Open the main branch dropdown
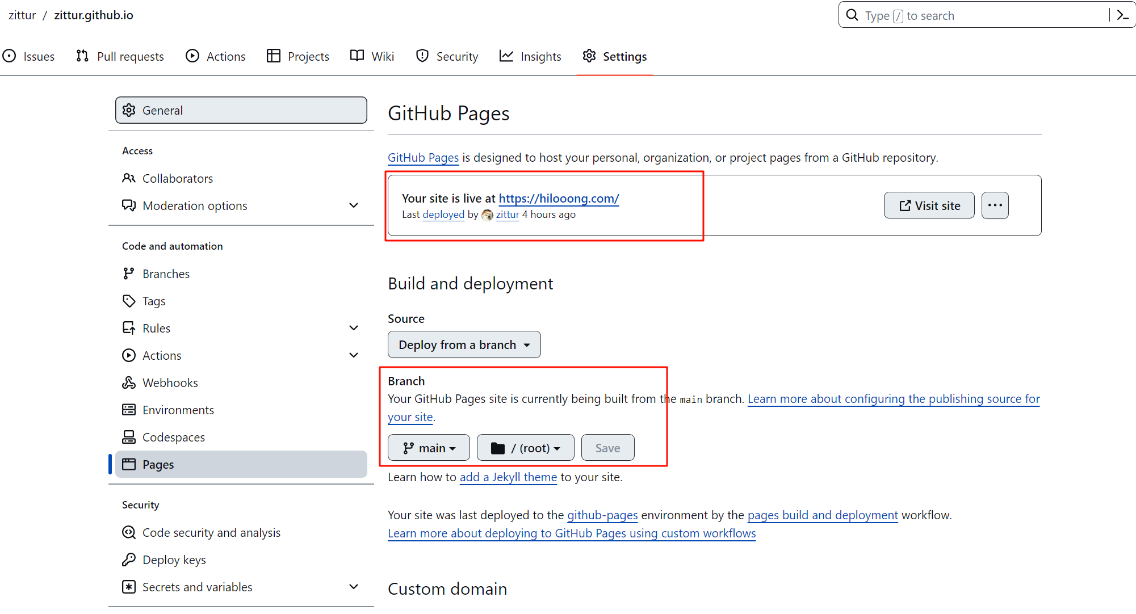Viewport: 1136px width, 614px height. tap(429, 448)
